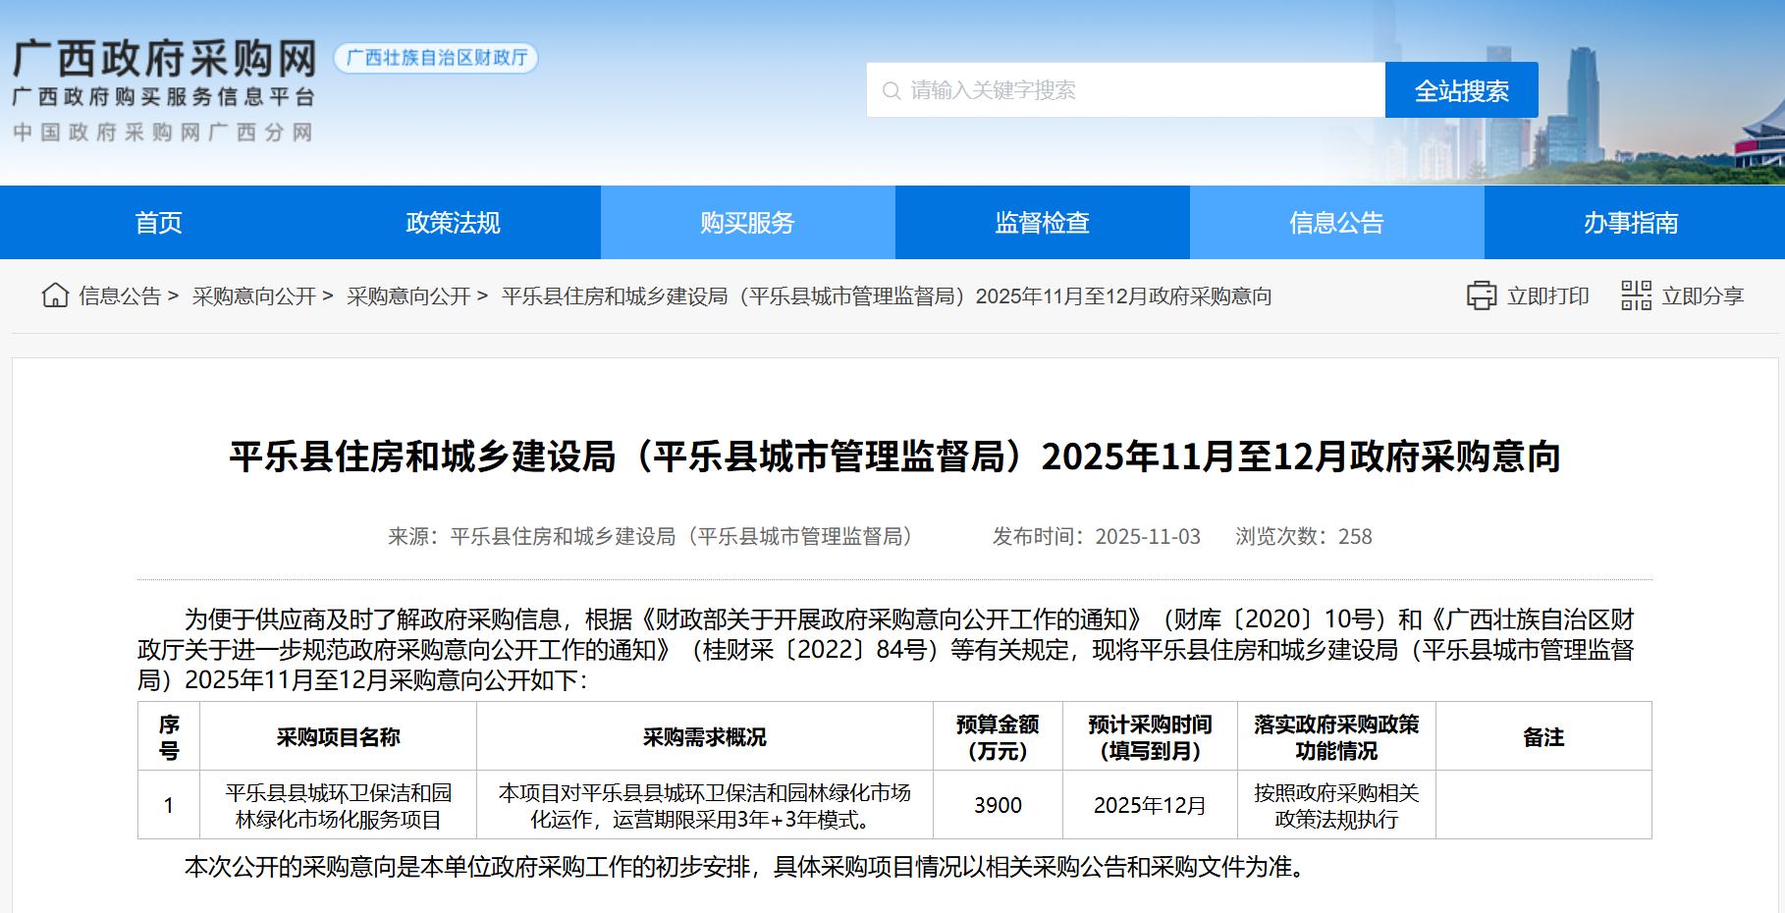The width and height of the screenshot is (1785, 913).
Task: Open the 办事指南 navigation item
Action: tap(1631, 223)
